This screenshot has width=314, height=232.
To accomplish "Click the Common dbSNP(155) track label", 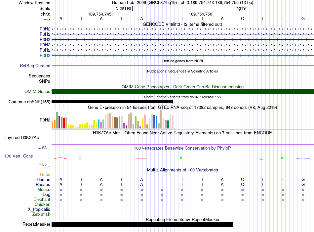I will (29, 102).
